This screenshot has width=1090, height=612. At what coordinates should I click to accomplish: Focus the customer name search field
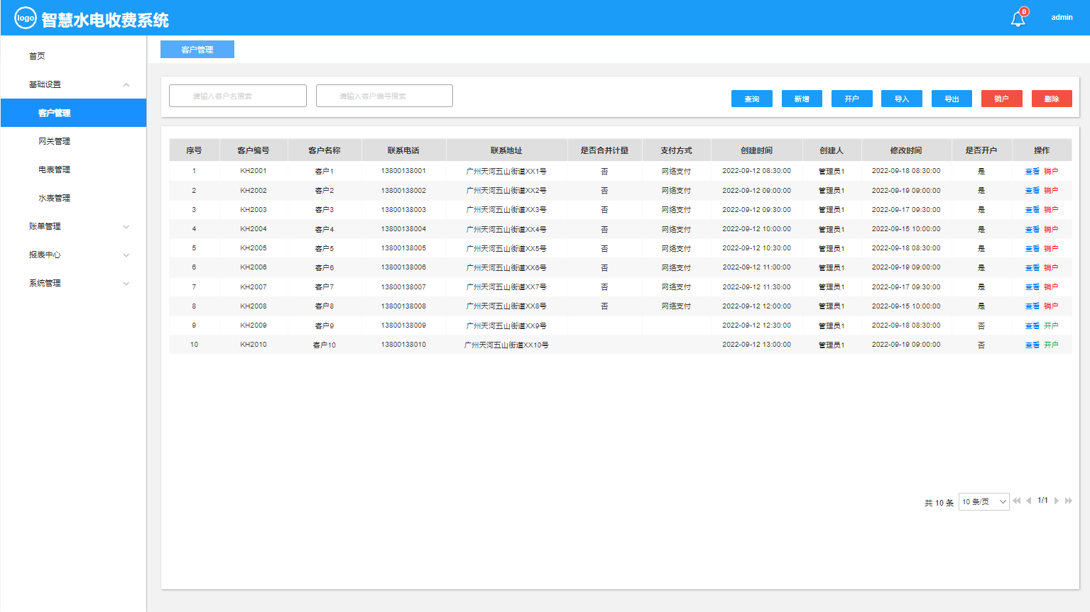click(238, 96)
